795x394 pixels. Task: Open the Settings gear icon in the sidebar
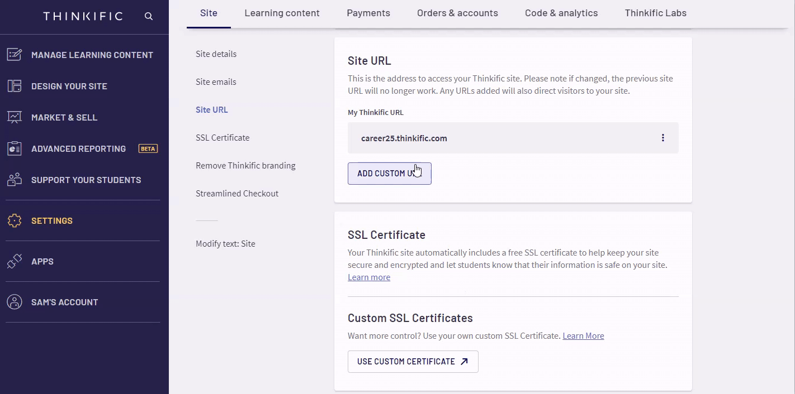(x=14, y=220)
